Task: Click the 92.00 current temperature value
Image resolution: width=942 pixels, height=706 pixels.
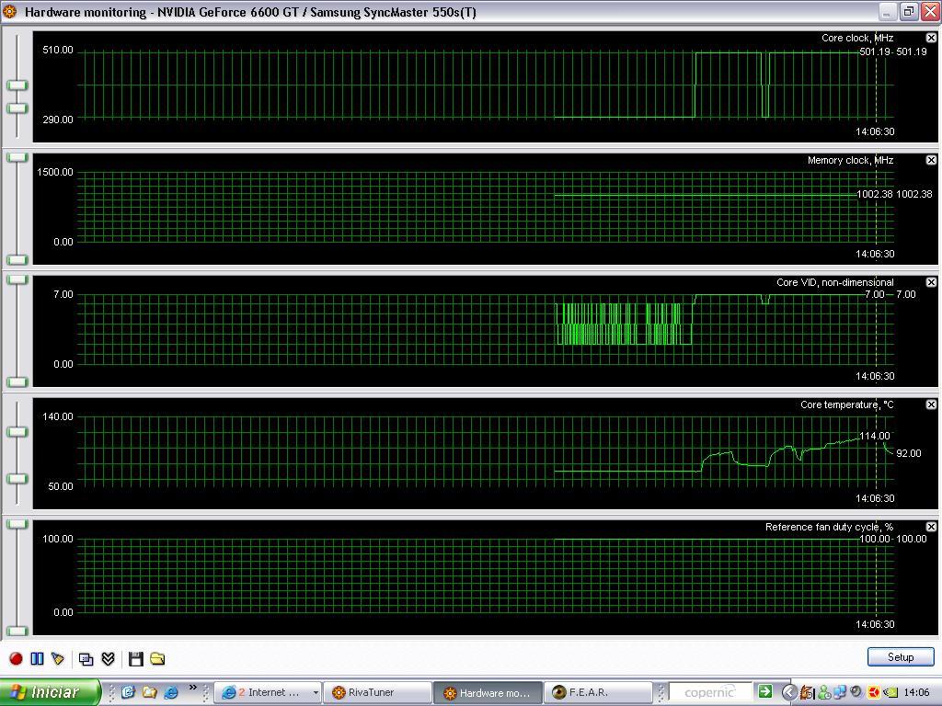Action: coord(908,453)
